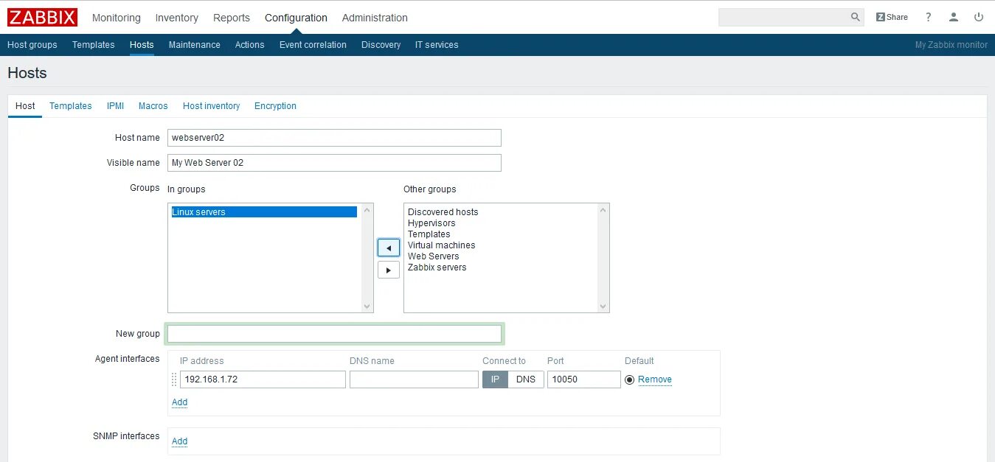Open the user profile icon
The height and width of the screenshot is (462, 995).
click(x=954, y=17)
